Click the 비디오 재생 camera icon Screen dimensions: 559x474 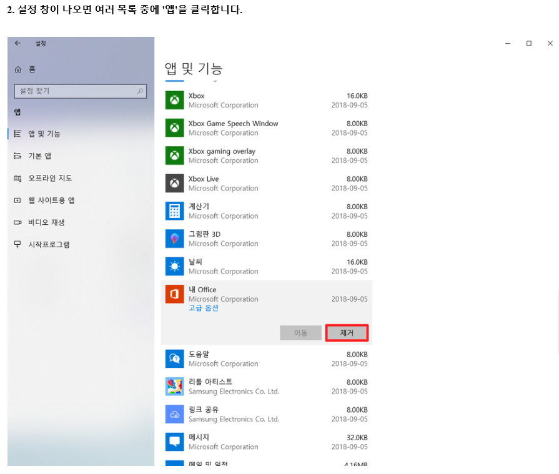[17, 222]
